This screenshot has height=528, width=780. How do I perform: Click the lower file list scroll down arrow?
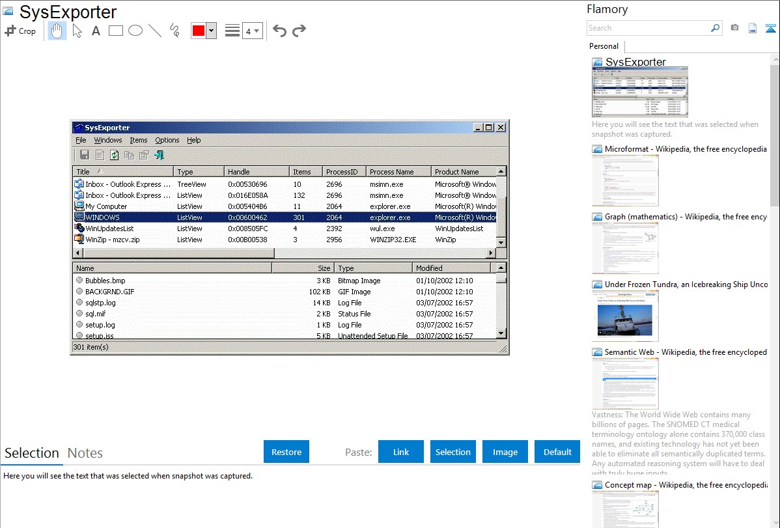pyautogui.click(x=501, y=333)
